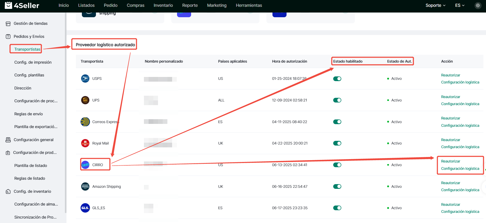Select Transportistas in the sidebar
486x223 pixels.
27,49
